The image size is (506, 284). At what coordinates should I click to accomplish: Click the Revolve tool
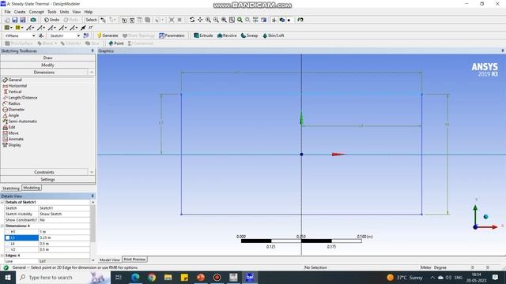pyautogui.click(x=227, y=35)
